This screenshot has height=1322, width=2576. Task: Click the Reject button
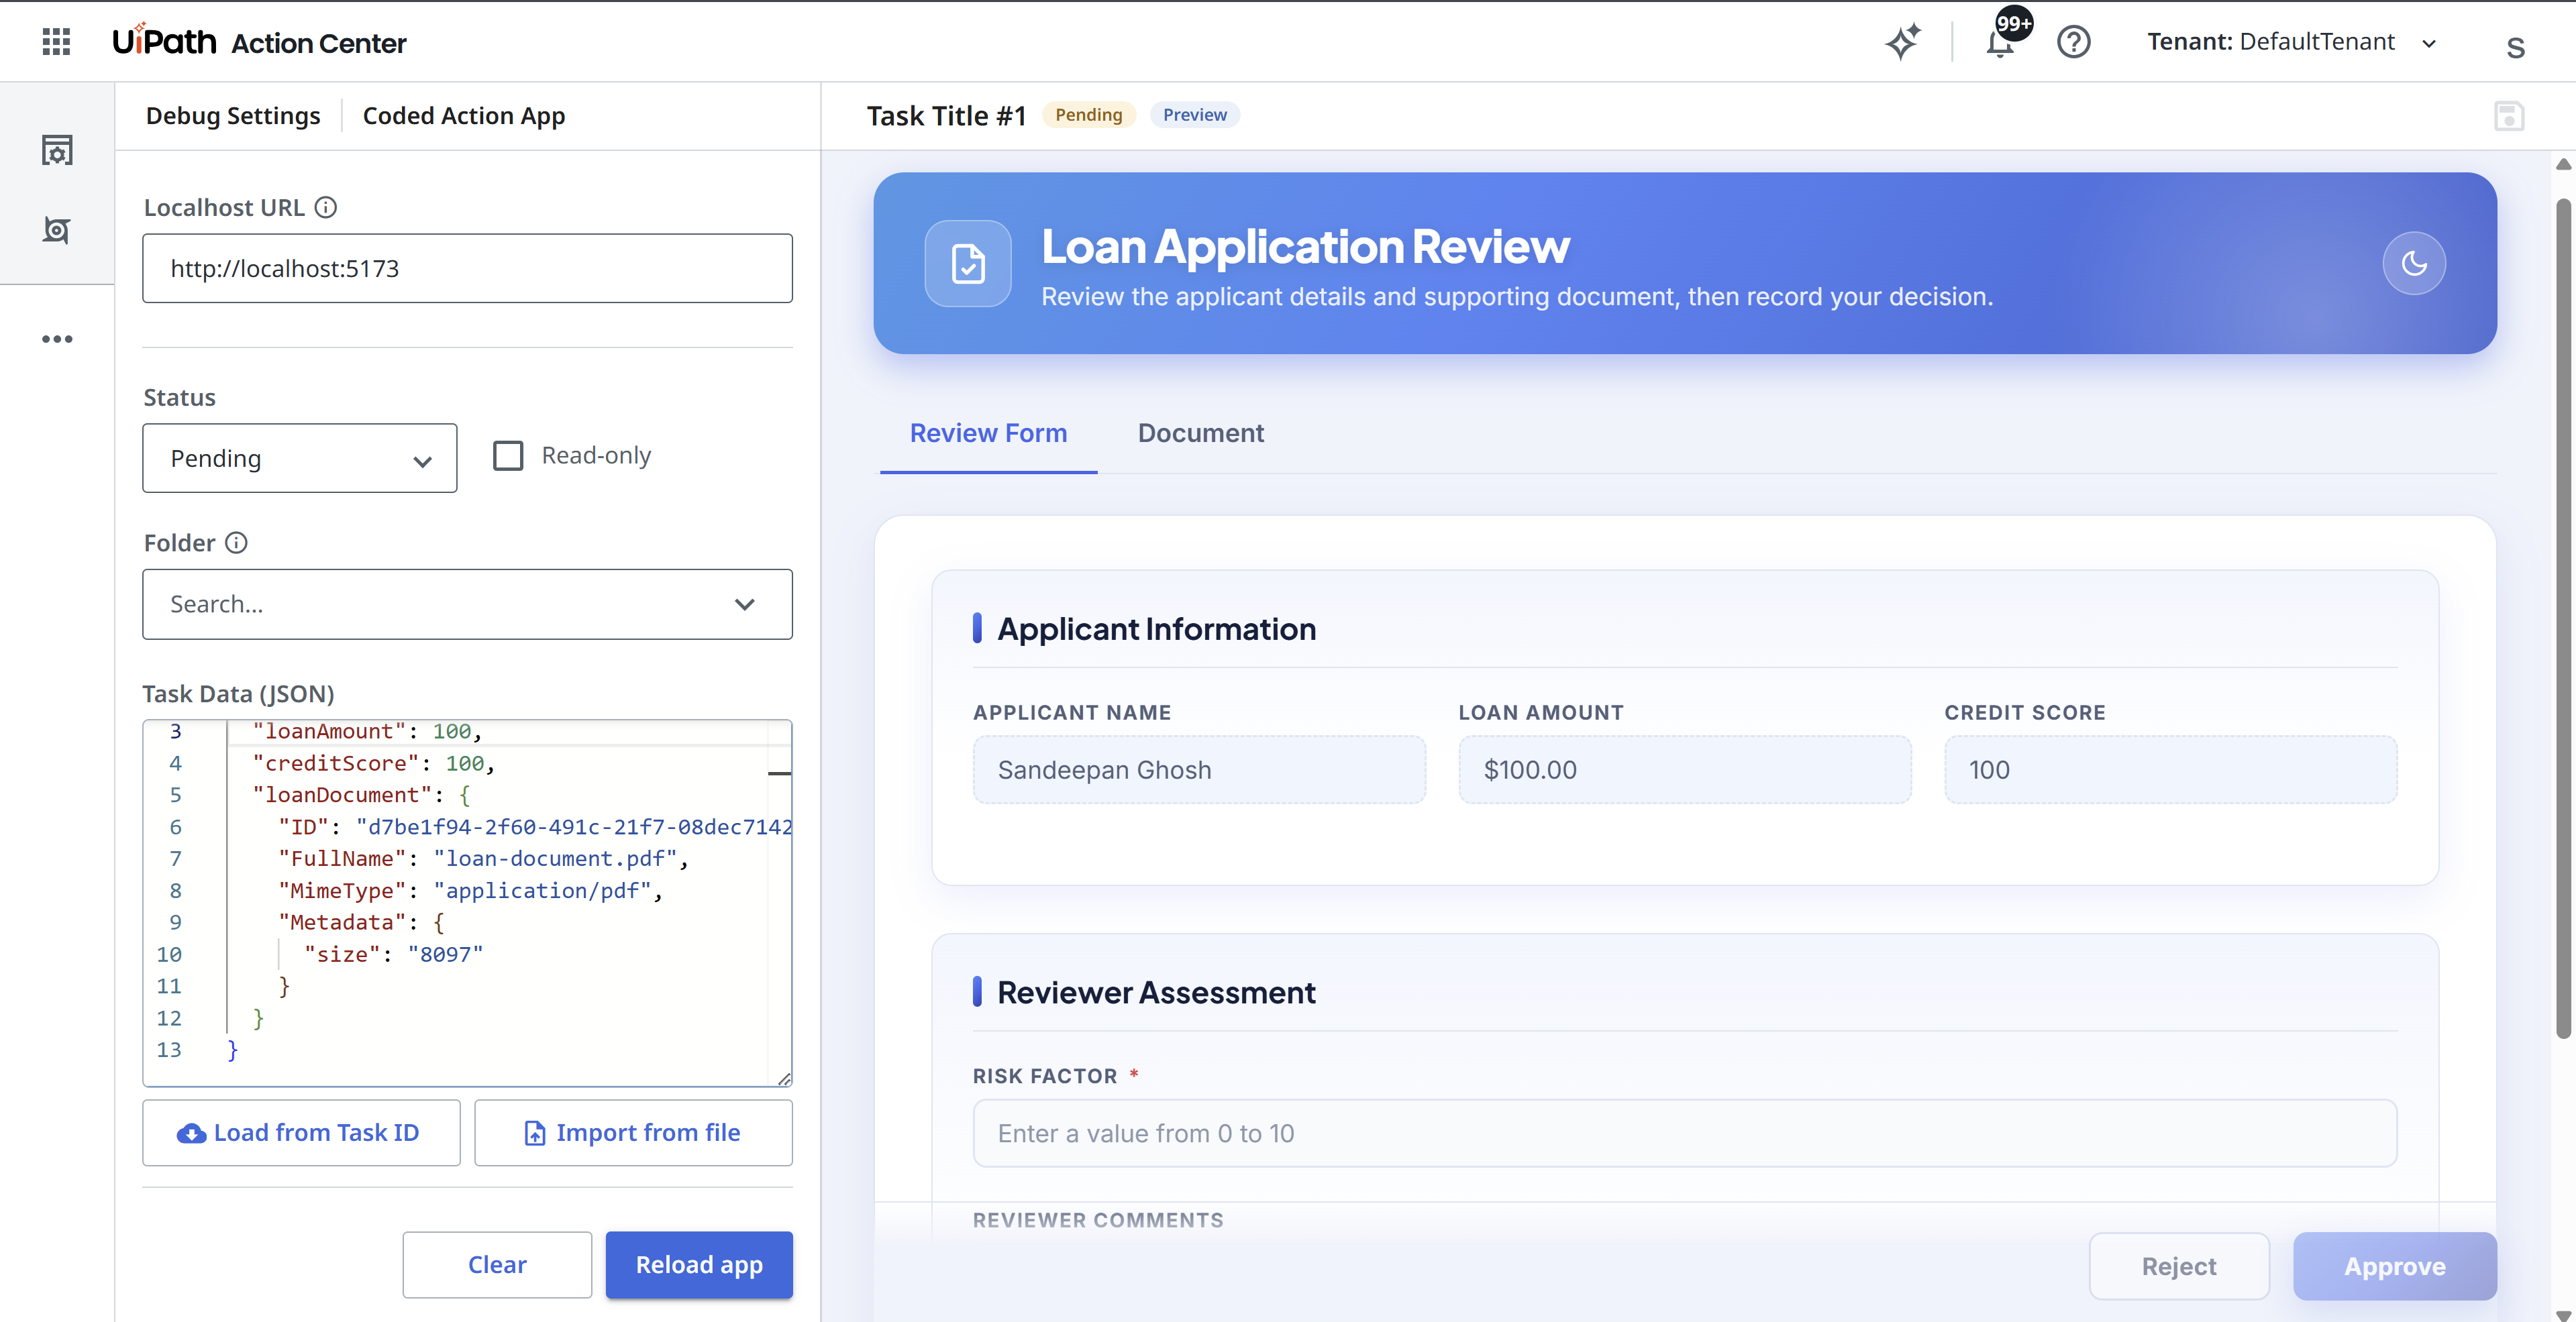(2179, 1266)
